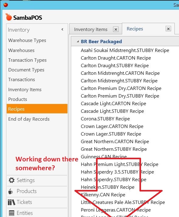Open Inventory Items in sidebar
Viewport: 179px width, 217px height.
pos(25,90)
